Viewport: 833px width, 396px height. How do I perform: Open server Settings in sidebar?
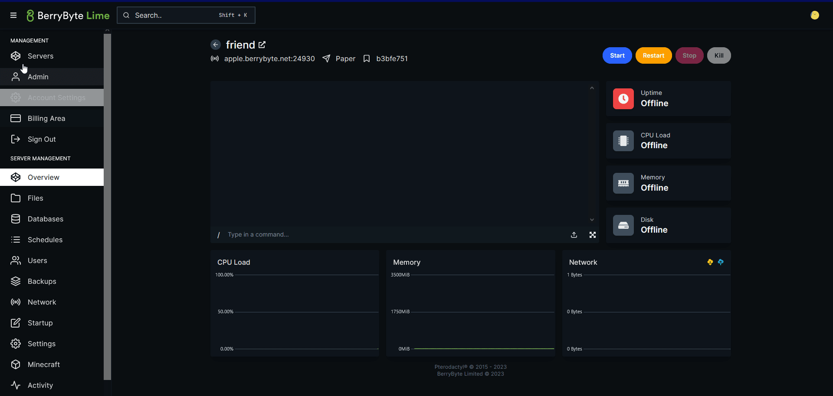[x=52, y=344]
